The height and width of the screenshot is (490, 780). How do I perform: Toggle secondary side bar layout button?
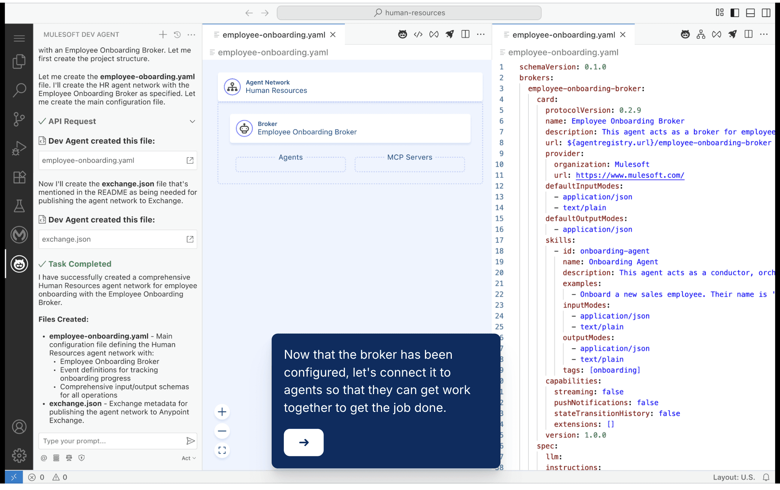tap(766, 13)
